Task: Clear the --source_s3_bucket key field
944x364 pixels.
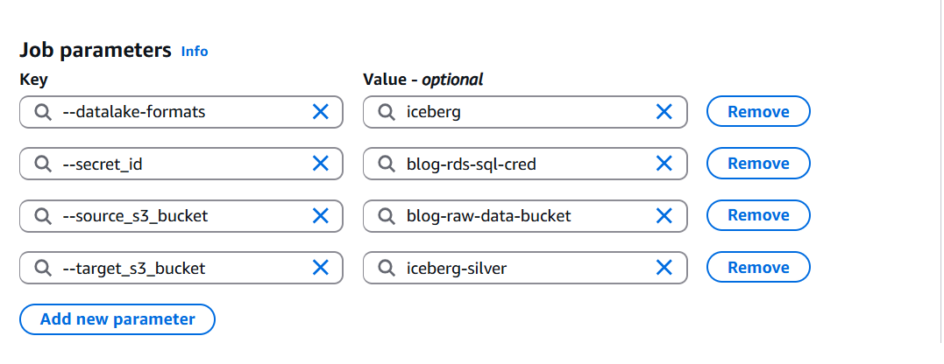Action: [x=321, y=215]
